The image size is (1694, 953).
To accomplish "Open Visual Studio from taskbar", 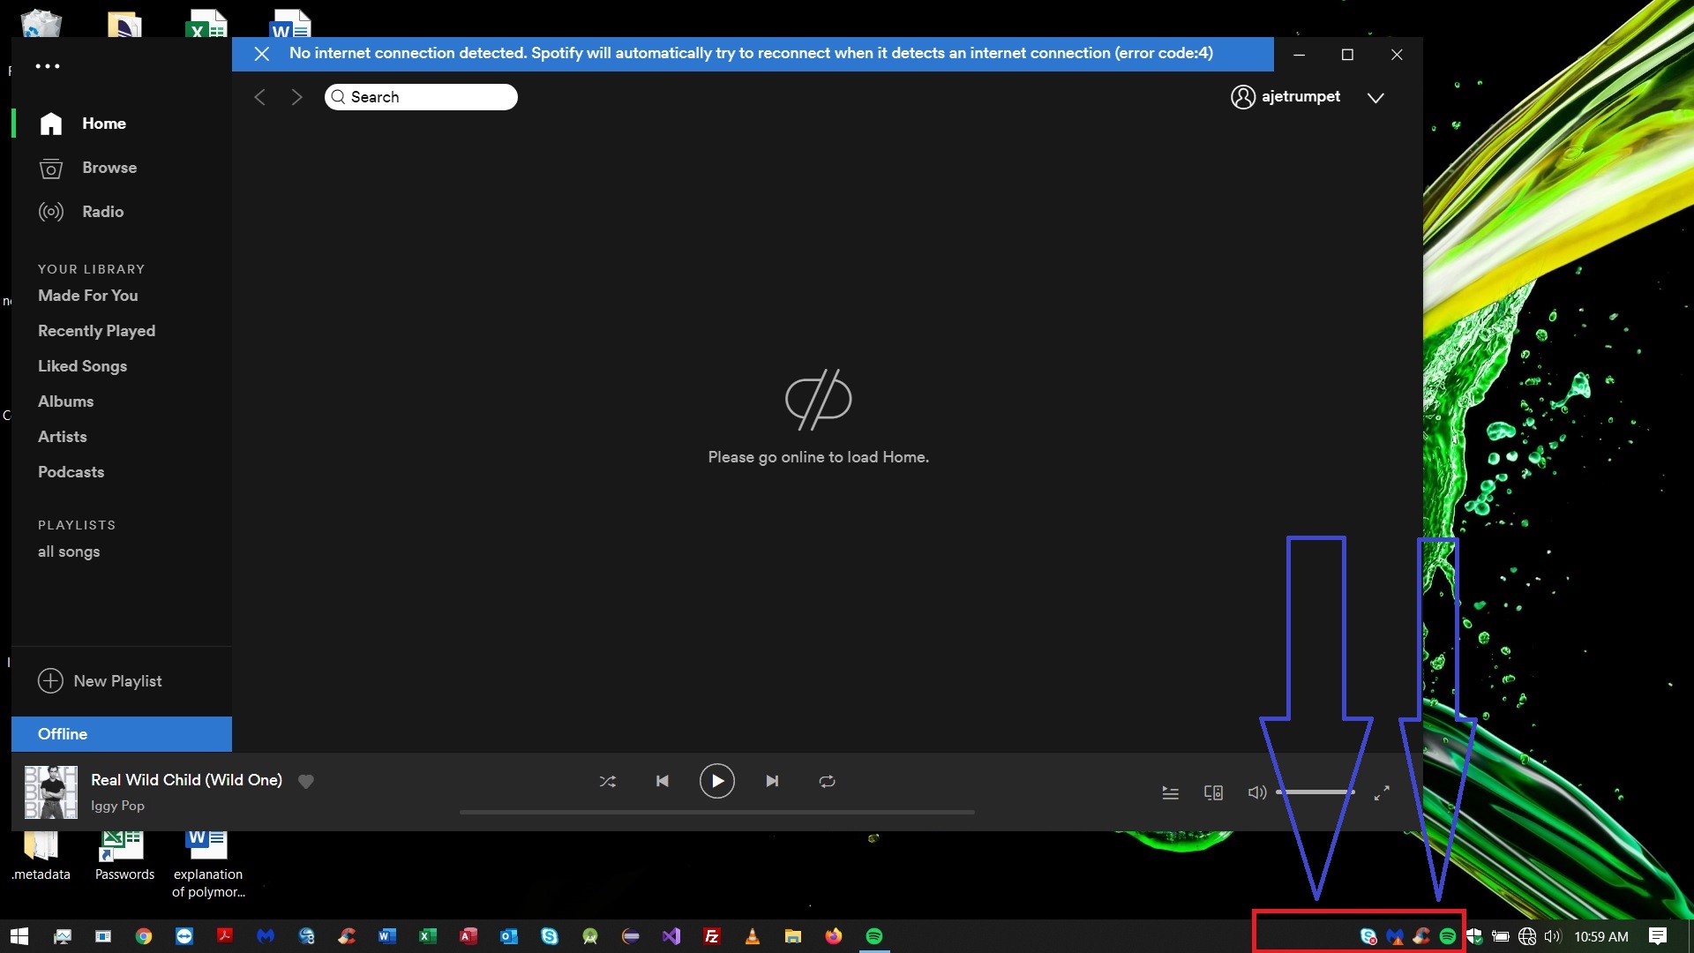I will coord(671,936).
